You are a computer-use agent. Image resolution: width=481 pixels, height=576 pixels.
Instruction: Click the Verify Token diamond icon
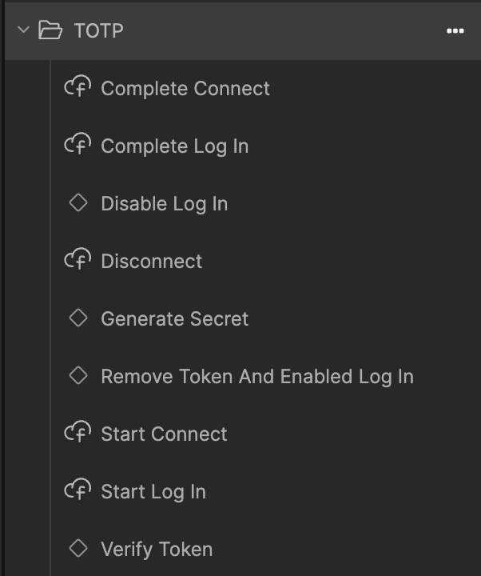78,549
